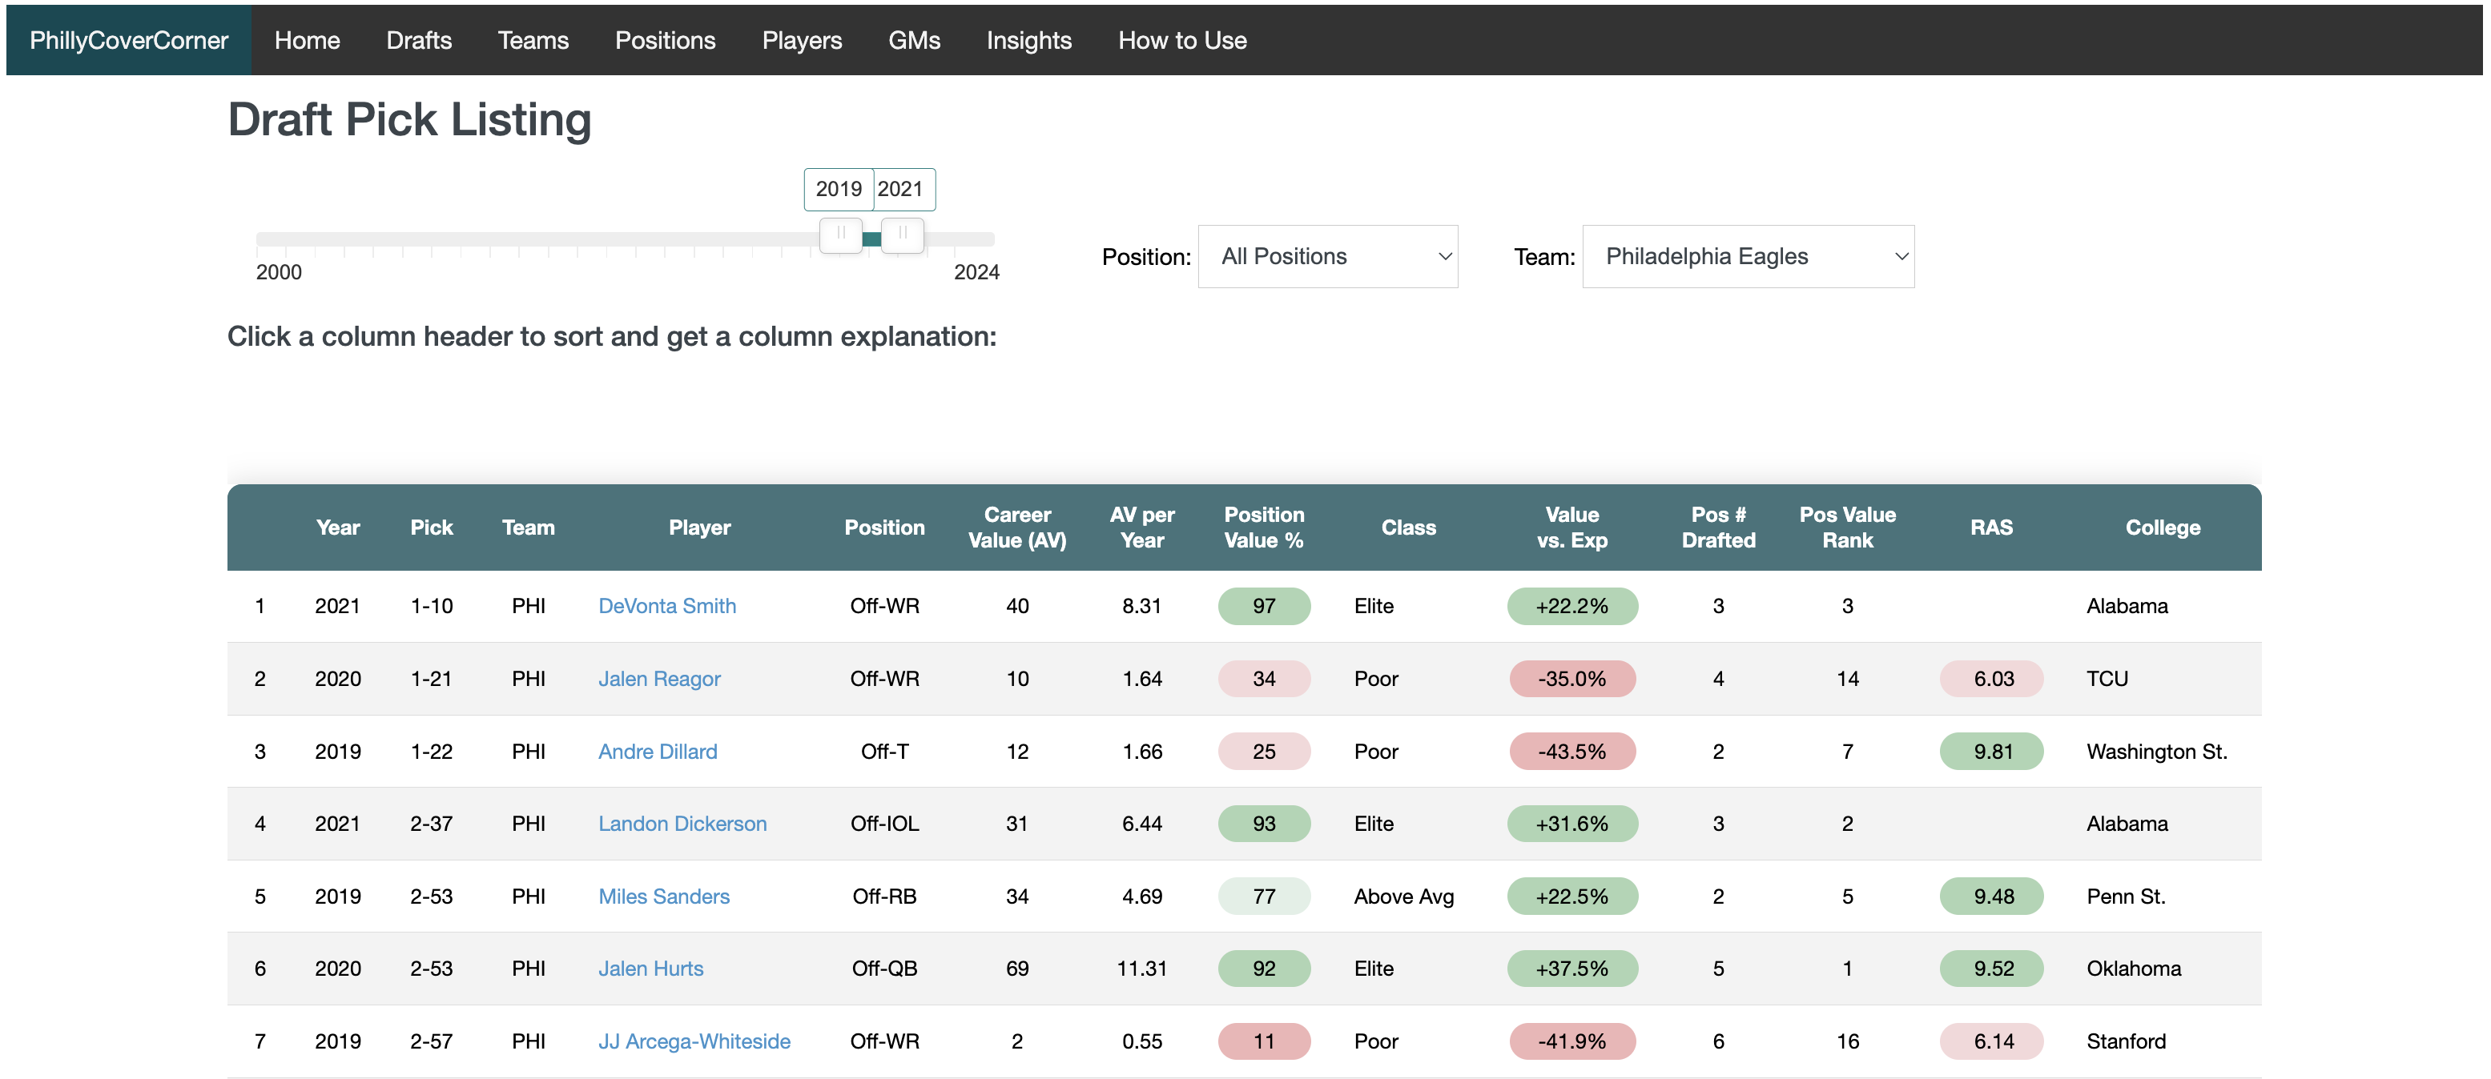
Task: Click Andre Dillard's 9.81 RAS badge
Action: [1991, 751]
